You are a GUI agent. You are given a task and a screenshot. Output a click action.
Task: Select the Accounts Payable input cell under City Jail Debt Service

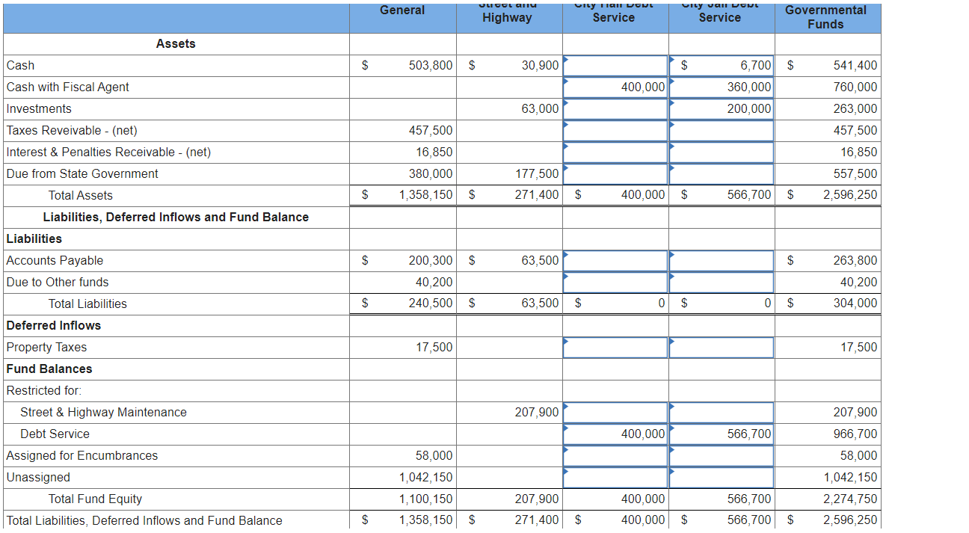[x=721, y=260]
